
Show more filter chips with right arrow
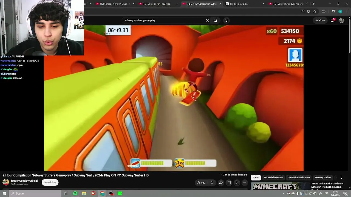pyautogui.click(x=341, y=178)
